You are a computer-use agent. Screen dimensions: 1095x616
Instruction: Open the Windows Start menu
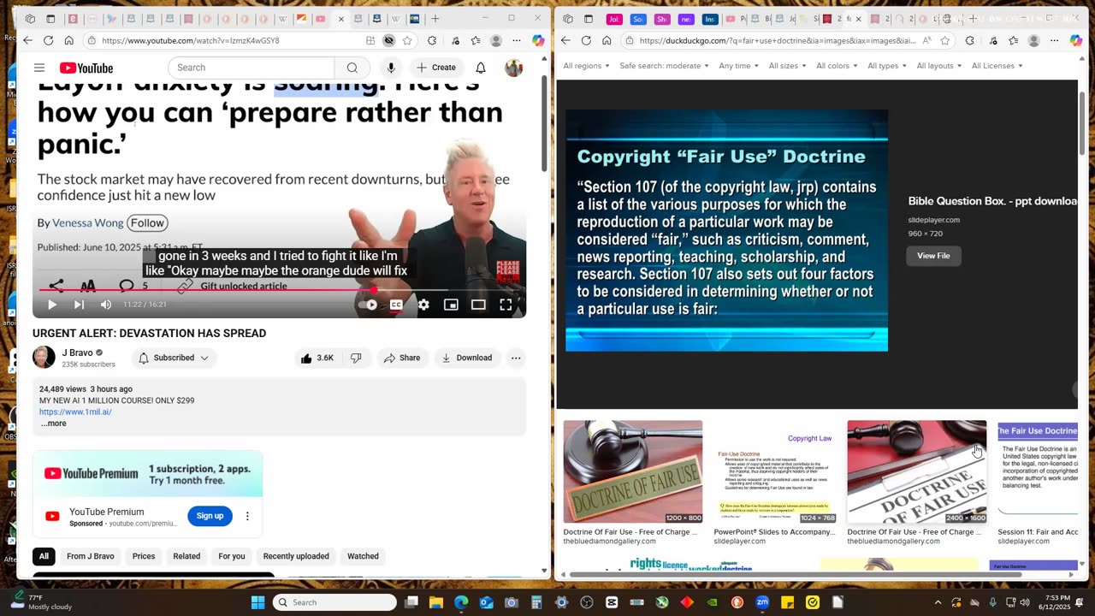click(x=257, y=602)
